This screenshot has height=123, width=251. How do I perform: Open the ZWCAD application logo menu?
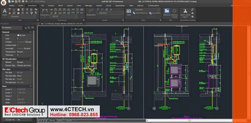pos(4,2)
